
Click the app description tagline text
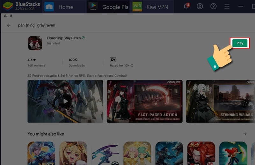[77, 76]
